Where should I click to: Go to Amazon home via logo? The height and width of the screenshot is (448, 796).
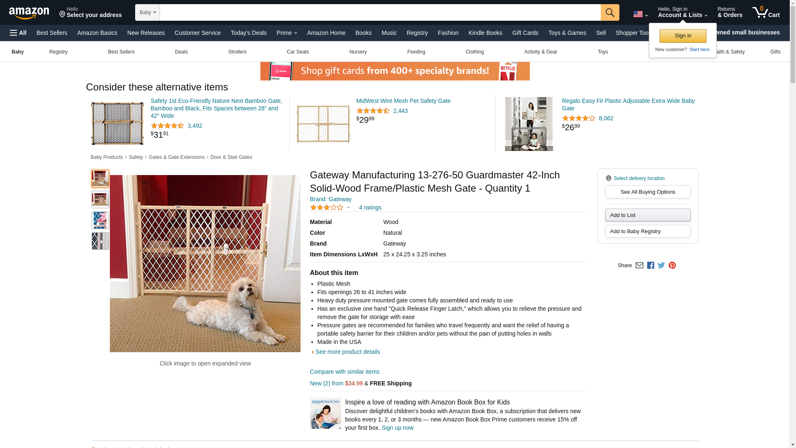pyautogui.click(x=29, y=13)
